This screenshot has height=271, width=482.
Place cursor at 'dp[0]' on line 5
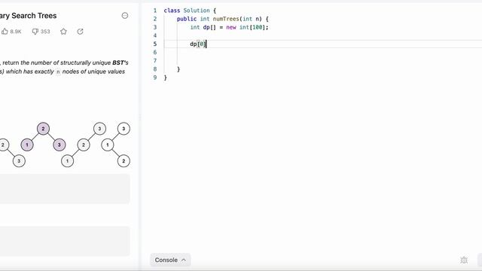198,44
